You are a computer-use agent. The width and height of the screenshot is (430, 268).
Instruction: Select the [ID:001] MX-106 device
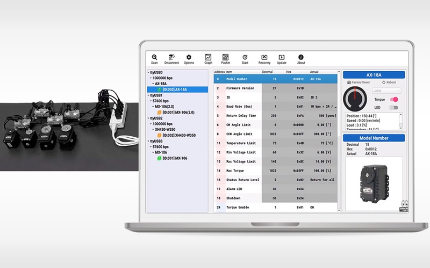[x=175, y=158]
